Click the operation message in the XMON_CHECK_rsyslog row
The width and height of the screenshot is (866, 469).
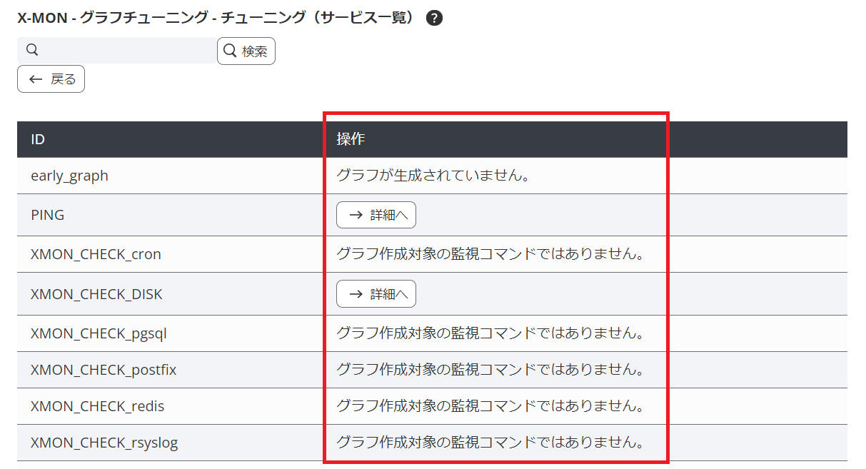tap(490, 443)
